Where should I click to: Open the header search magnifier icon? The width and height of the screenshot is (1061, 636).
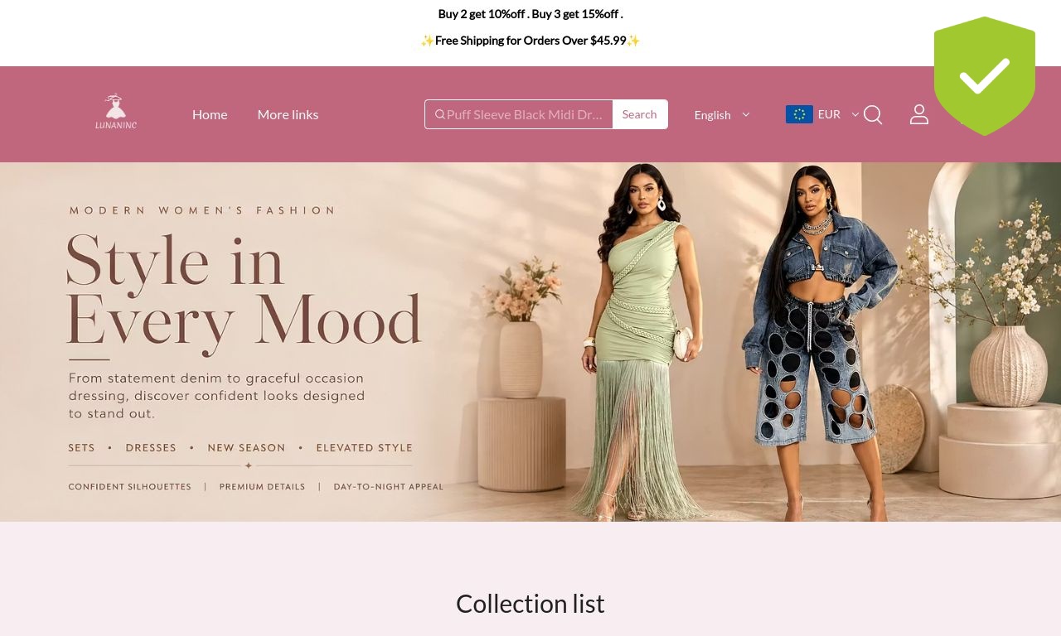pyautogui.click(x=873, y=114)
